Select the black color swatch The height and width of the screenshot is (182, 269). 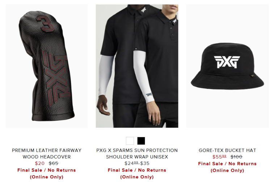coord(141,141)
